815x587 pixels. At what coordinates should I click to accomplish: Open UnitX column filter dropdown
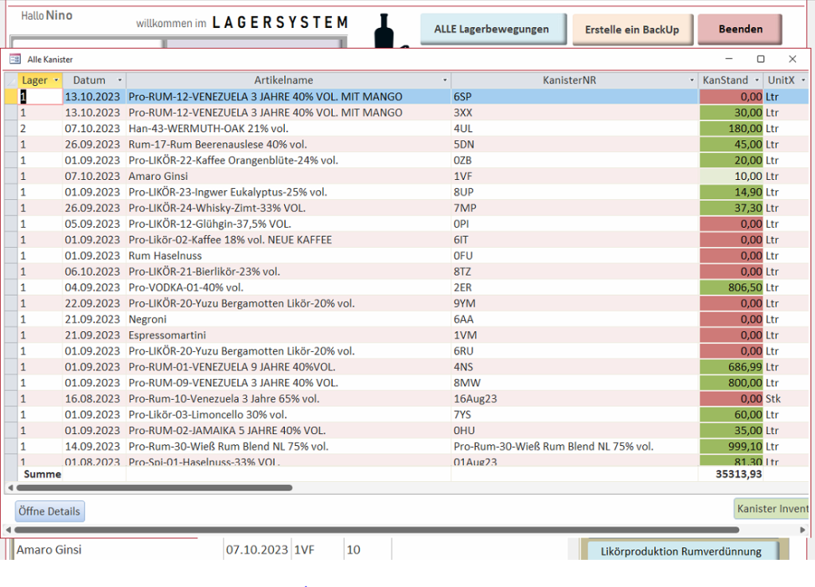pyautogui.click(x=803, y=80)
